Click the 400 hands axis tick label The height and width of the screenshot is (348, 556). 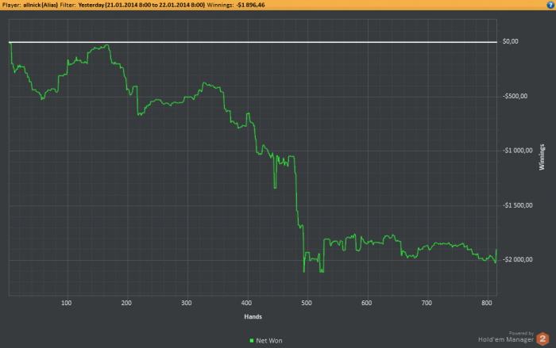tap(246, 303)
